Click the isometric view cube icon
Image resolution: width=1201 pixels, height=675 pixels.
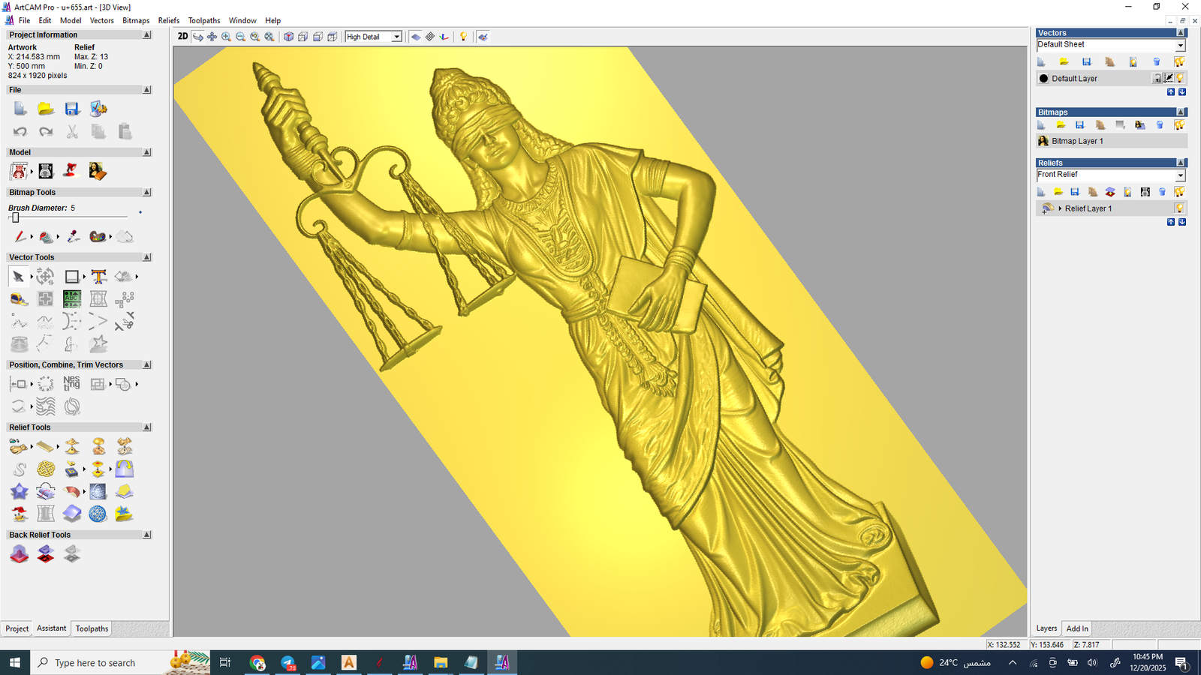click(288, 37)
